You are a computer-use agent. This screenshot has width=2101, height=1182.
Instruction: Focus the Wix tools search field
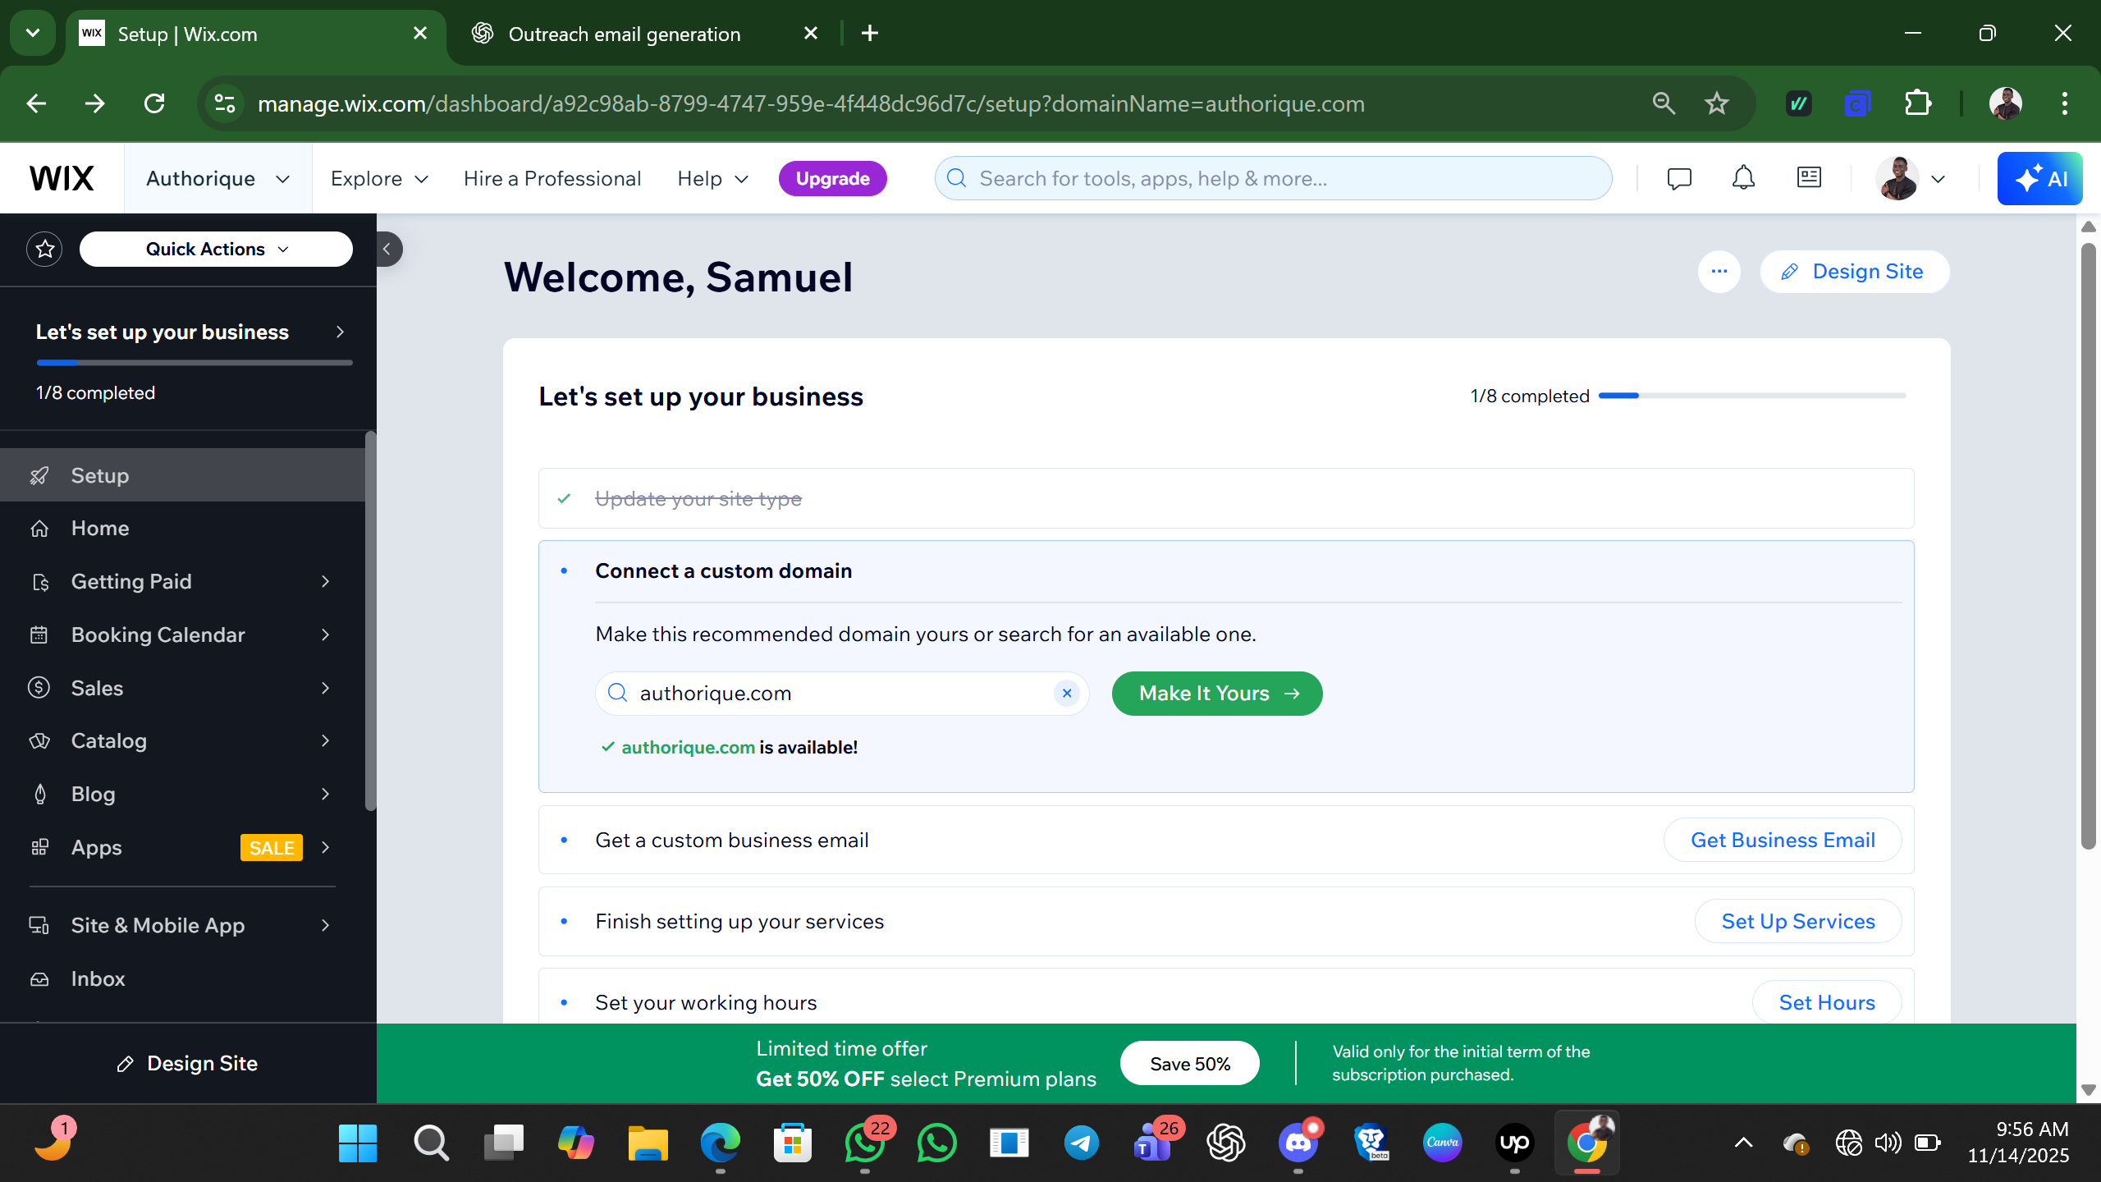click(x=1273, y=178)
